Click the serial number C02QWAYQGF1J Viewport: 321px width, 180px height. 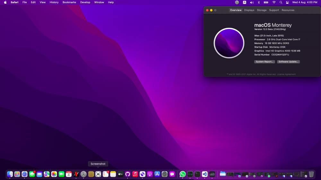[280, 55]
